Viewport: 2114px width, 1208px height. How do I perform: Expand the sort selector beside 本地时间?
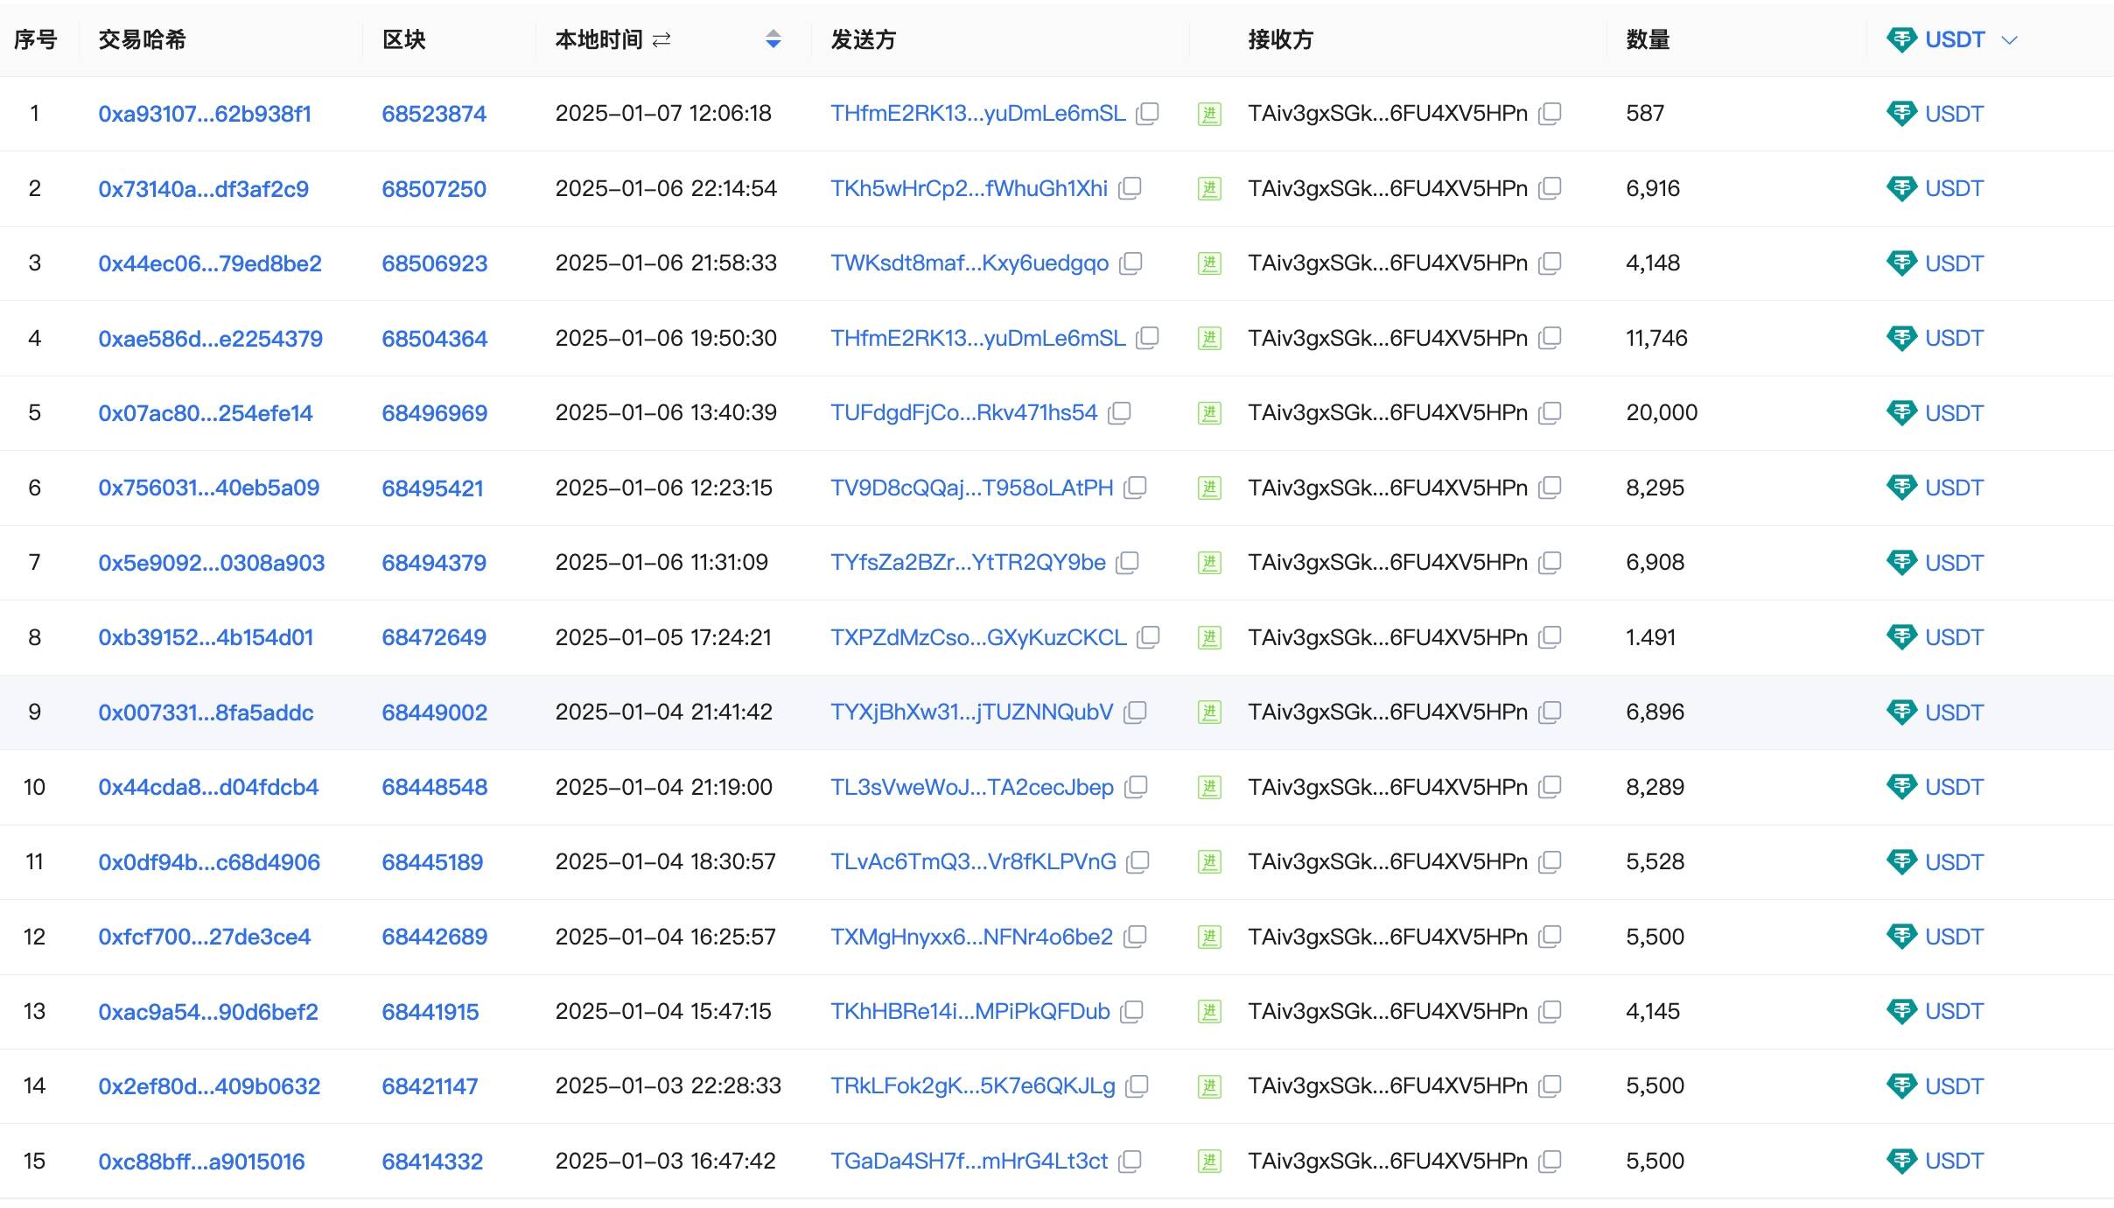(x=773, y=39)
